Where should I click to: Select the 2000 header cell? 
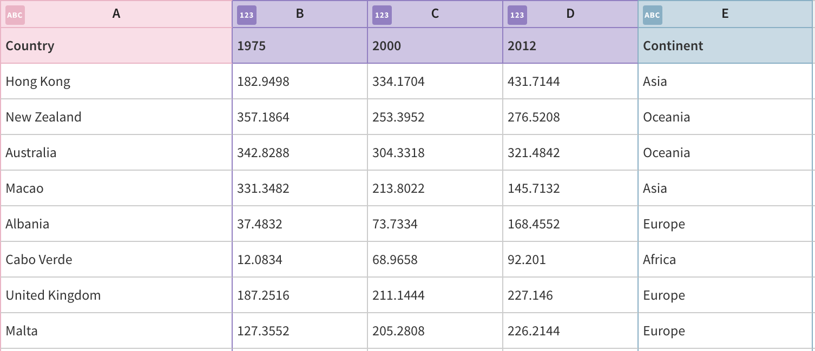click(435, 46)
